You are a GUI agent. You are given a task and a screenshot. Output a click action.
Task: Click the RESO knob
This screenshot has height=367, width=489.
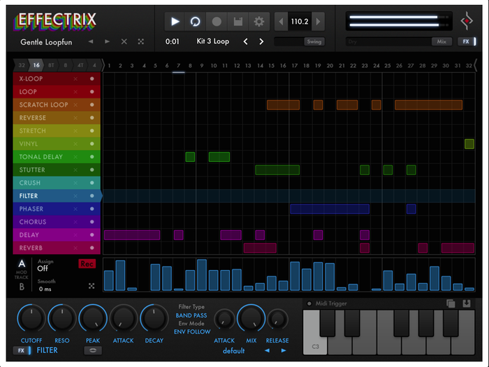tap(61, 318)
